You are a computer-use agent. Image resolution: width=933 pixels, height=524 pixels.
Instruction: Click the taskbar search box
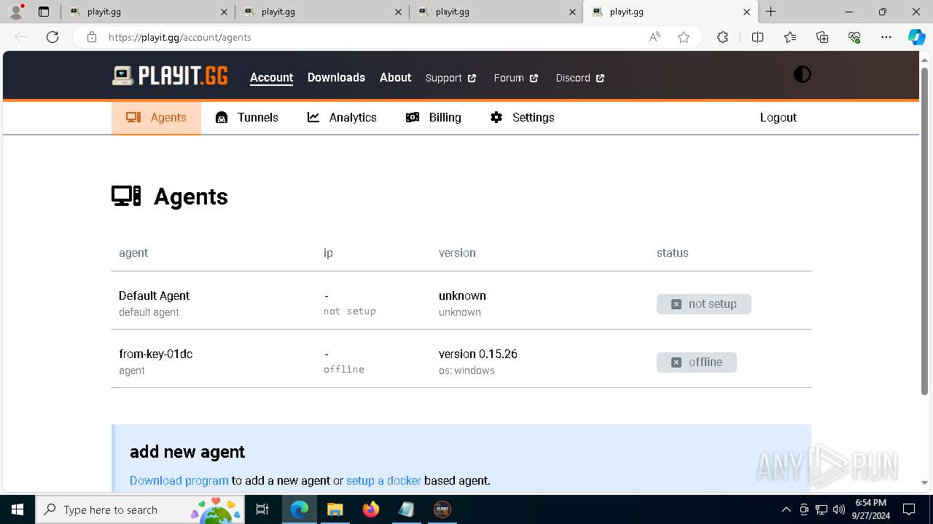tap(141, 509)
